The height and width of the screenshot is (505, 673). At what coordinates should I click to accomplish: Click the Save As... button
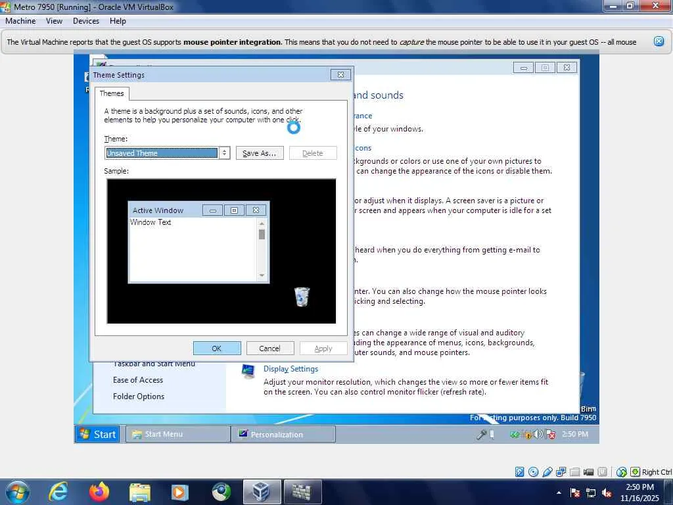pyautogui.click(x=260, y=153)
